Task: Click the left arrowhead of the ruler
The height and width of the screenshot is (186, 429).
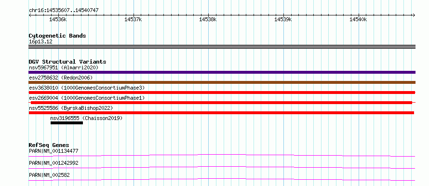Action: [x=30, y=15]
